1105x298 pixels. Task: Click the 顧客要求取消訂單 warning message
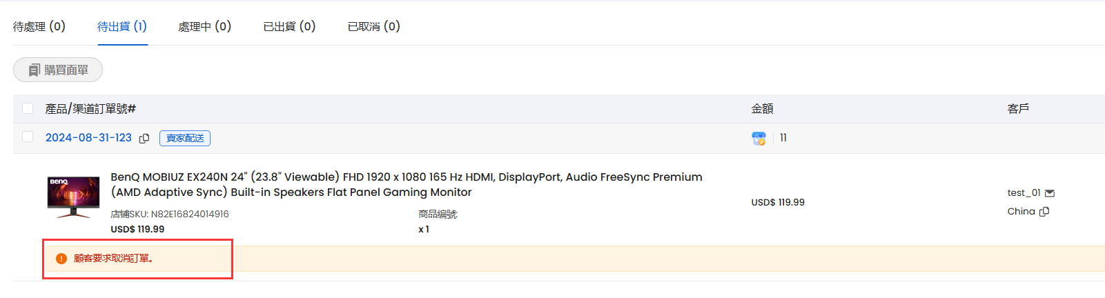coord(113,259)
